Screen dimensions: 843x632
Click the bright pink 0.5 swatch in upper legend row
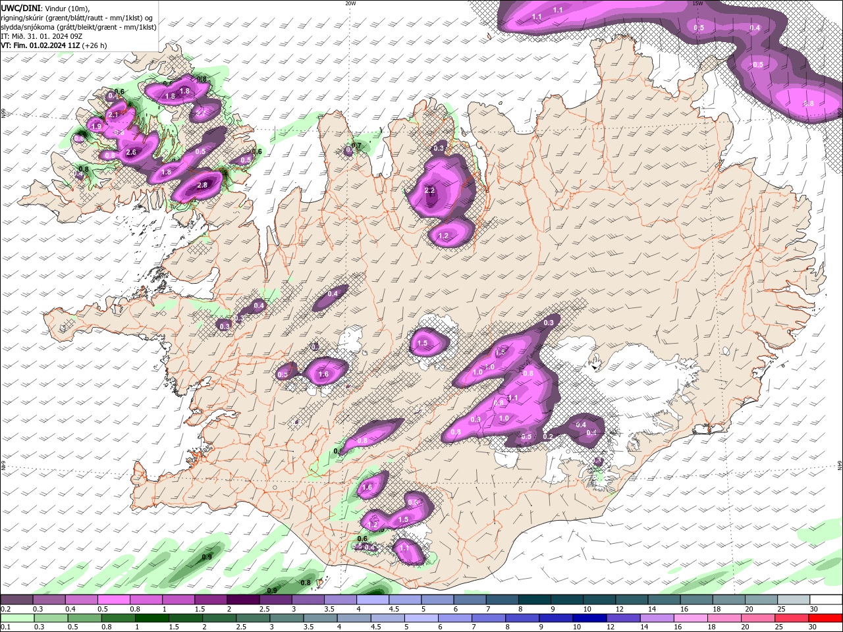click(x=113, y=600)
